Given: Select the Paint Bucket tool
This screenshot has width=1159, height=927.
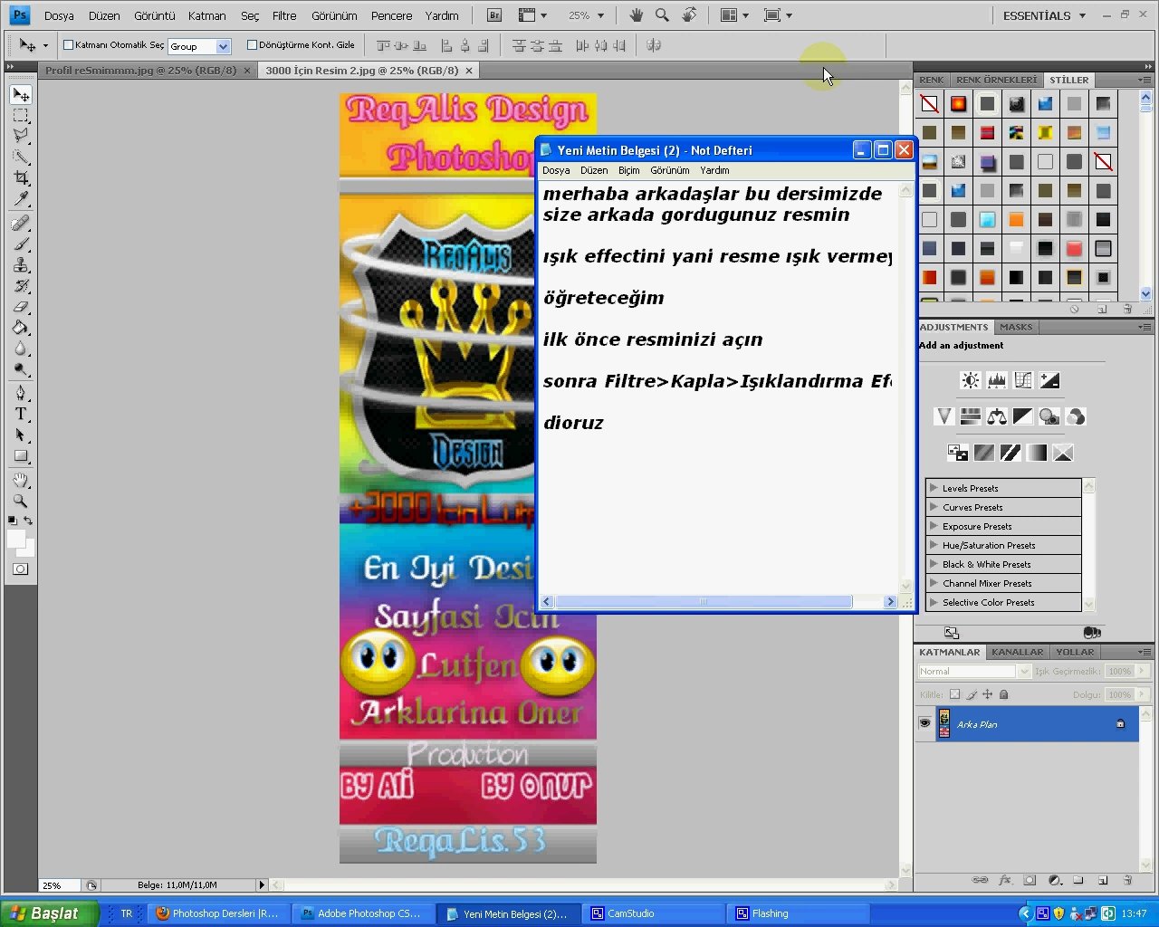Looking at the screenshot, I should (21, 328).
